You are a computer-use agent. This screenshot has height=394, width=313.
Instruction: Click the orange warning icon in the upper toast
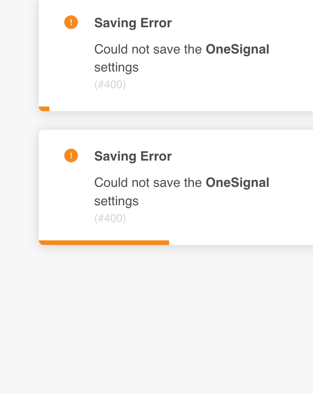(x=71, y=22)
